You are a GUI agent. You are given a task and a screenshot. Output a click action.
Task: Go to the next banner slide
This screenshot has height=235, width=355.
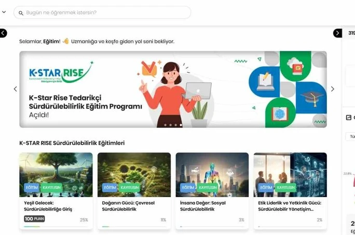coord(332,89)
